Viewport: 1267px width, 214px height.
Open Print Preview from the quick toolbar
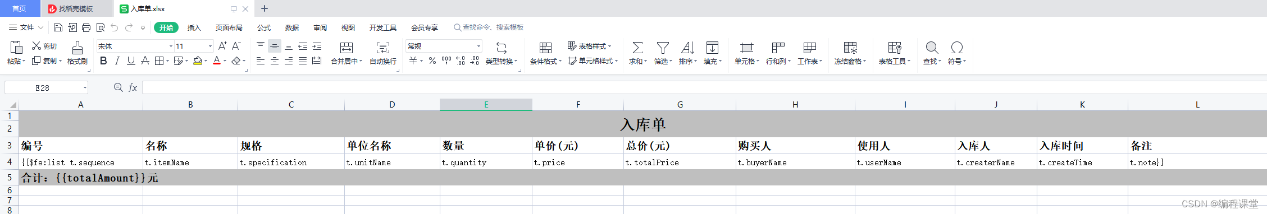101,27
